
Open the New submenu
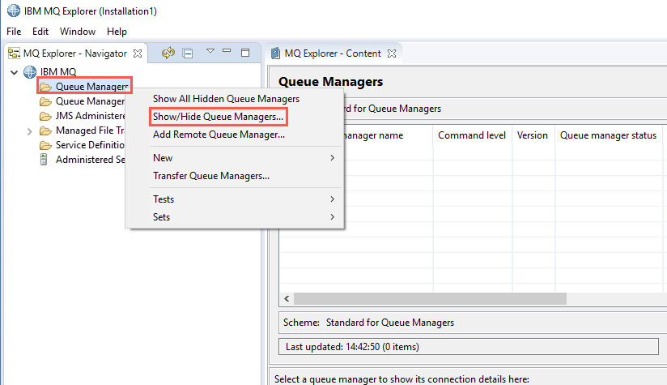235,158
